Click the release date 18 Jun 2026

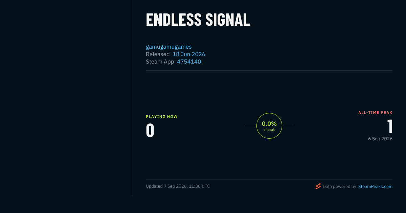[x=189, y=54]
